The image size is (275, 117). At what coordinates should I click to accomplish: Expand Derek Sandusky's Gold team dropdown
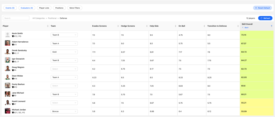[x=64, y=52]
